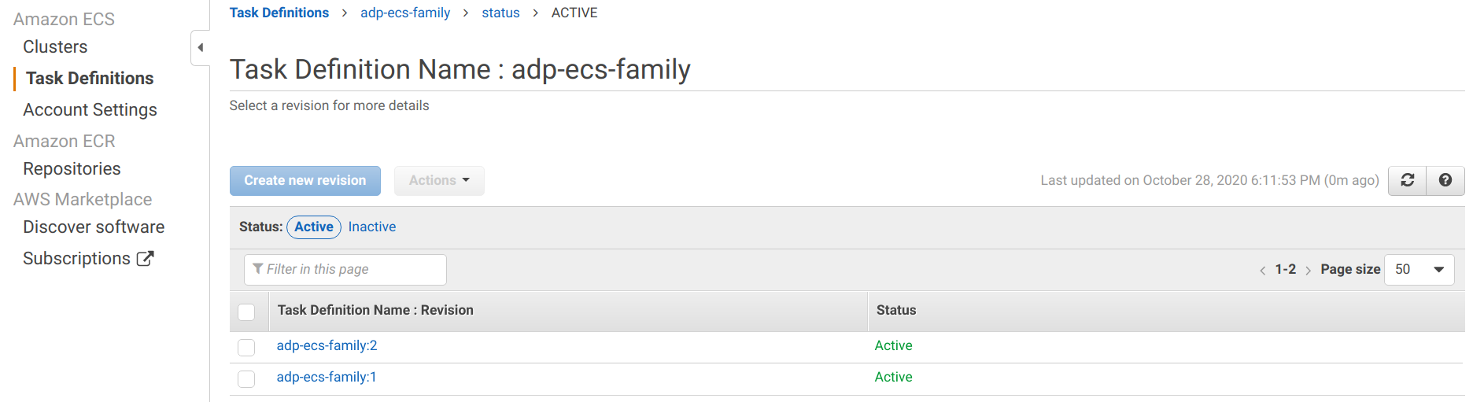This screenshot has height=402, width=1473.
Task: Open Account Settings in sidebar
Action: coord(90,109)
